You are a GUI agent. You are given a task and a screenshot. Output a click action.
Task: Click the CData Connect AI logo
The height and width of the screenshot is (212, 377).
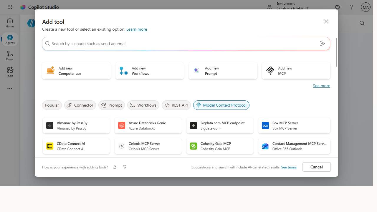(50, 146)
